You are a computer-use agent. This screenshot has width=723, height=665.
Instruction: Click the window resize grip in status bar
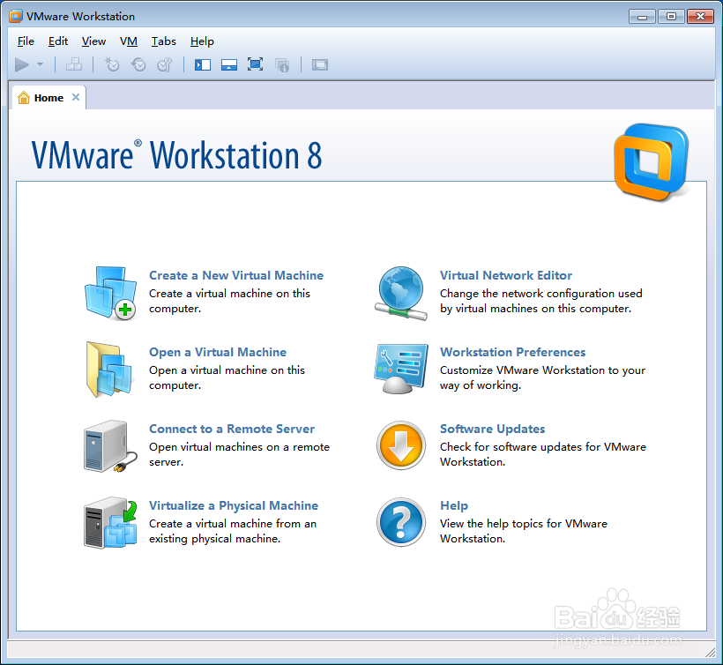710,652
